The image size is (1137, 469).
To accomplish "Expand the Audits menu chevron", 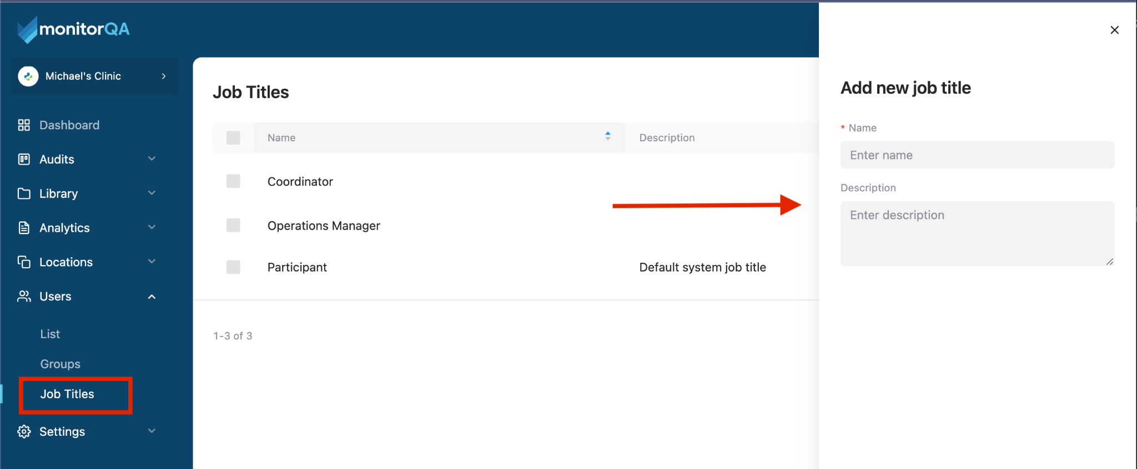I will [x=152, y=159].
